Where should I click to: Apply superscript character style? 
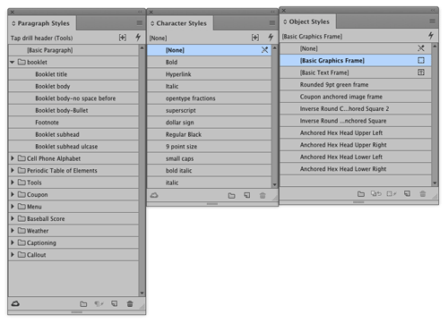(210, 110)
